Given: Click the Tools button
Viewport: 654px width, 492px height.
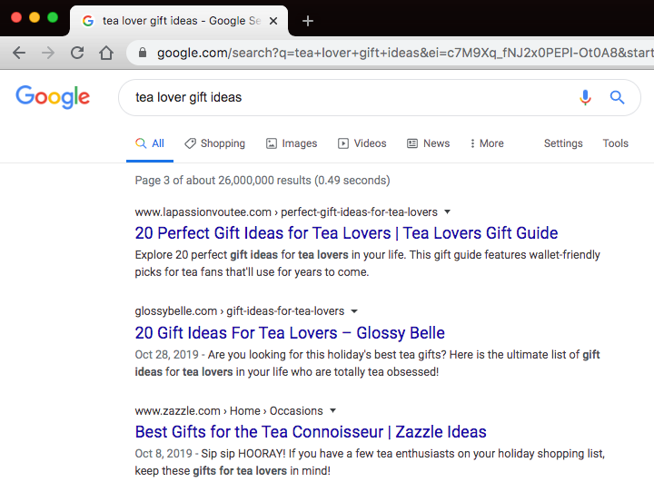Looking at the screenshot, I should click(615, 143).
